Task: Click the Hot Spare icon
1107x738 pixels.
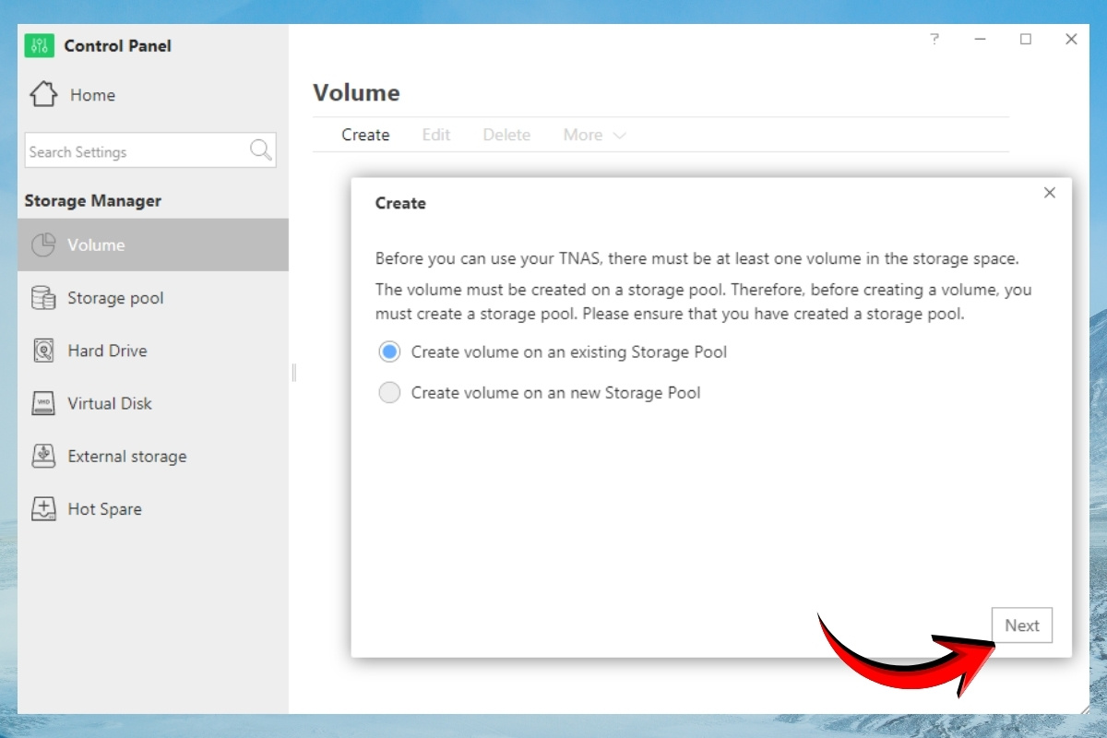Action: pyautogui.click(x=43, y=509)
